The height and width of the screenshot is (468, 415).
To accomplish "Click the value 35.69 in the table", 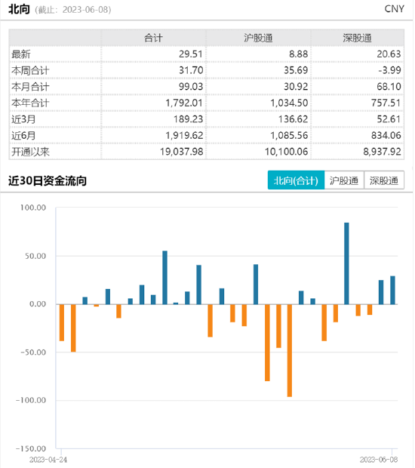I will [296, 70].
